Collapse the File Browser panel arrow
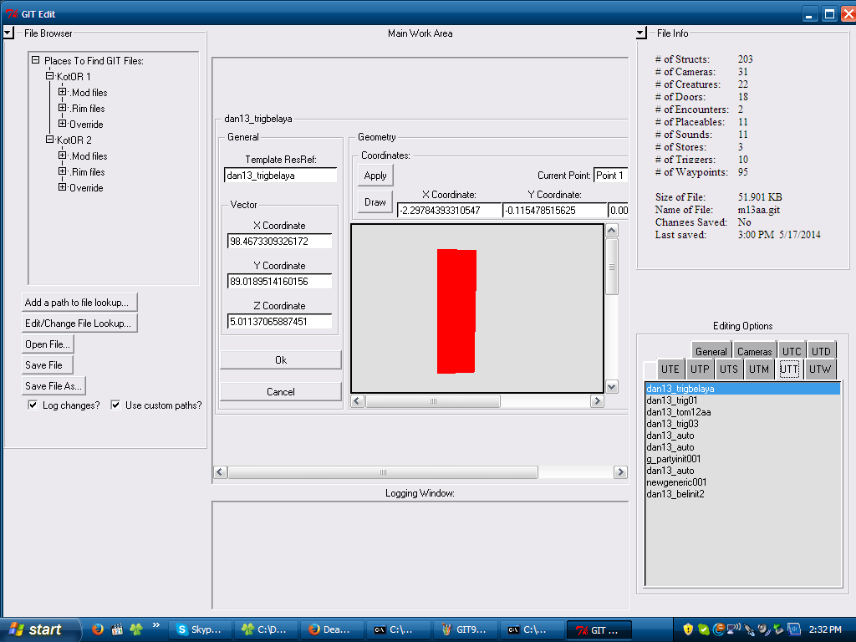Viewport: 856px width, 642px height. (x=8, y=33)
